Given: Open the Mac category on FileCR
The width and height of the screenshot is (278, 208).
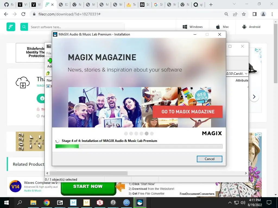Looking at the screenshot, I should click(222, 27).
